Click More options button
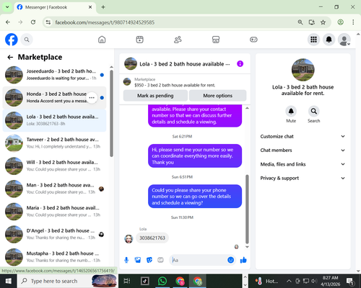 point(217,96)
